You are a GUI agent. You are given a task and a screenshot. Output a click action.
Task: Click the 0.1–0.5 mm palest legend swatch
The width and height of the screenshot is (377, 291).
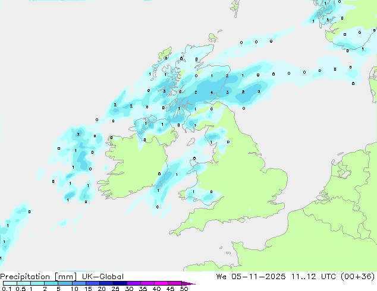click(10, 283)
